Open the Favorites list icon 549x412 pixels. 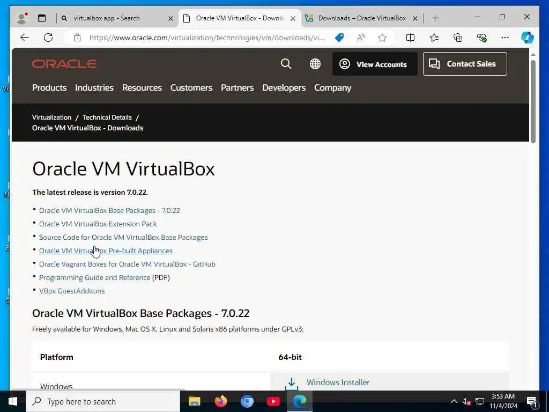tap(434, 38)
